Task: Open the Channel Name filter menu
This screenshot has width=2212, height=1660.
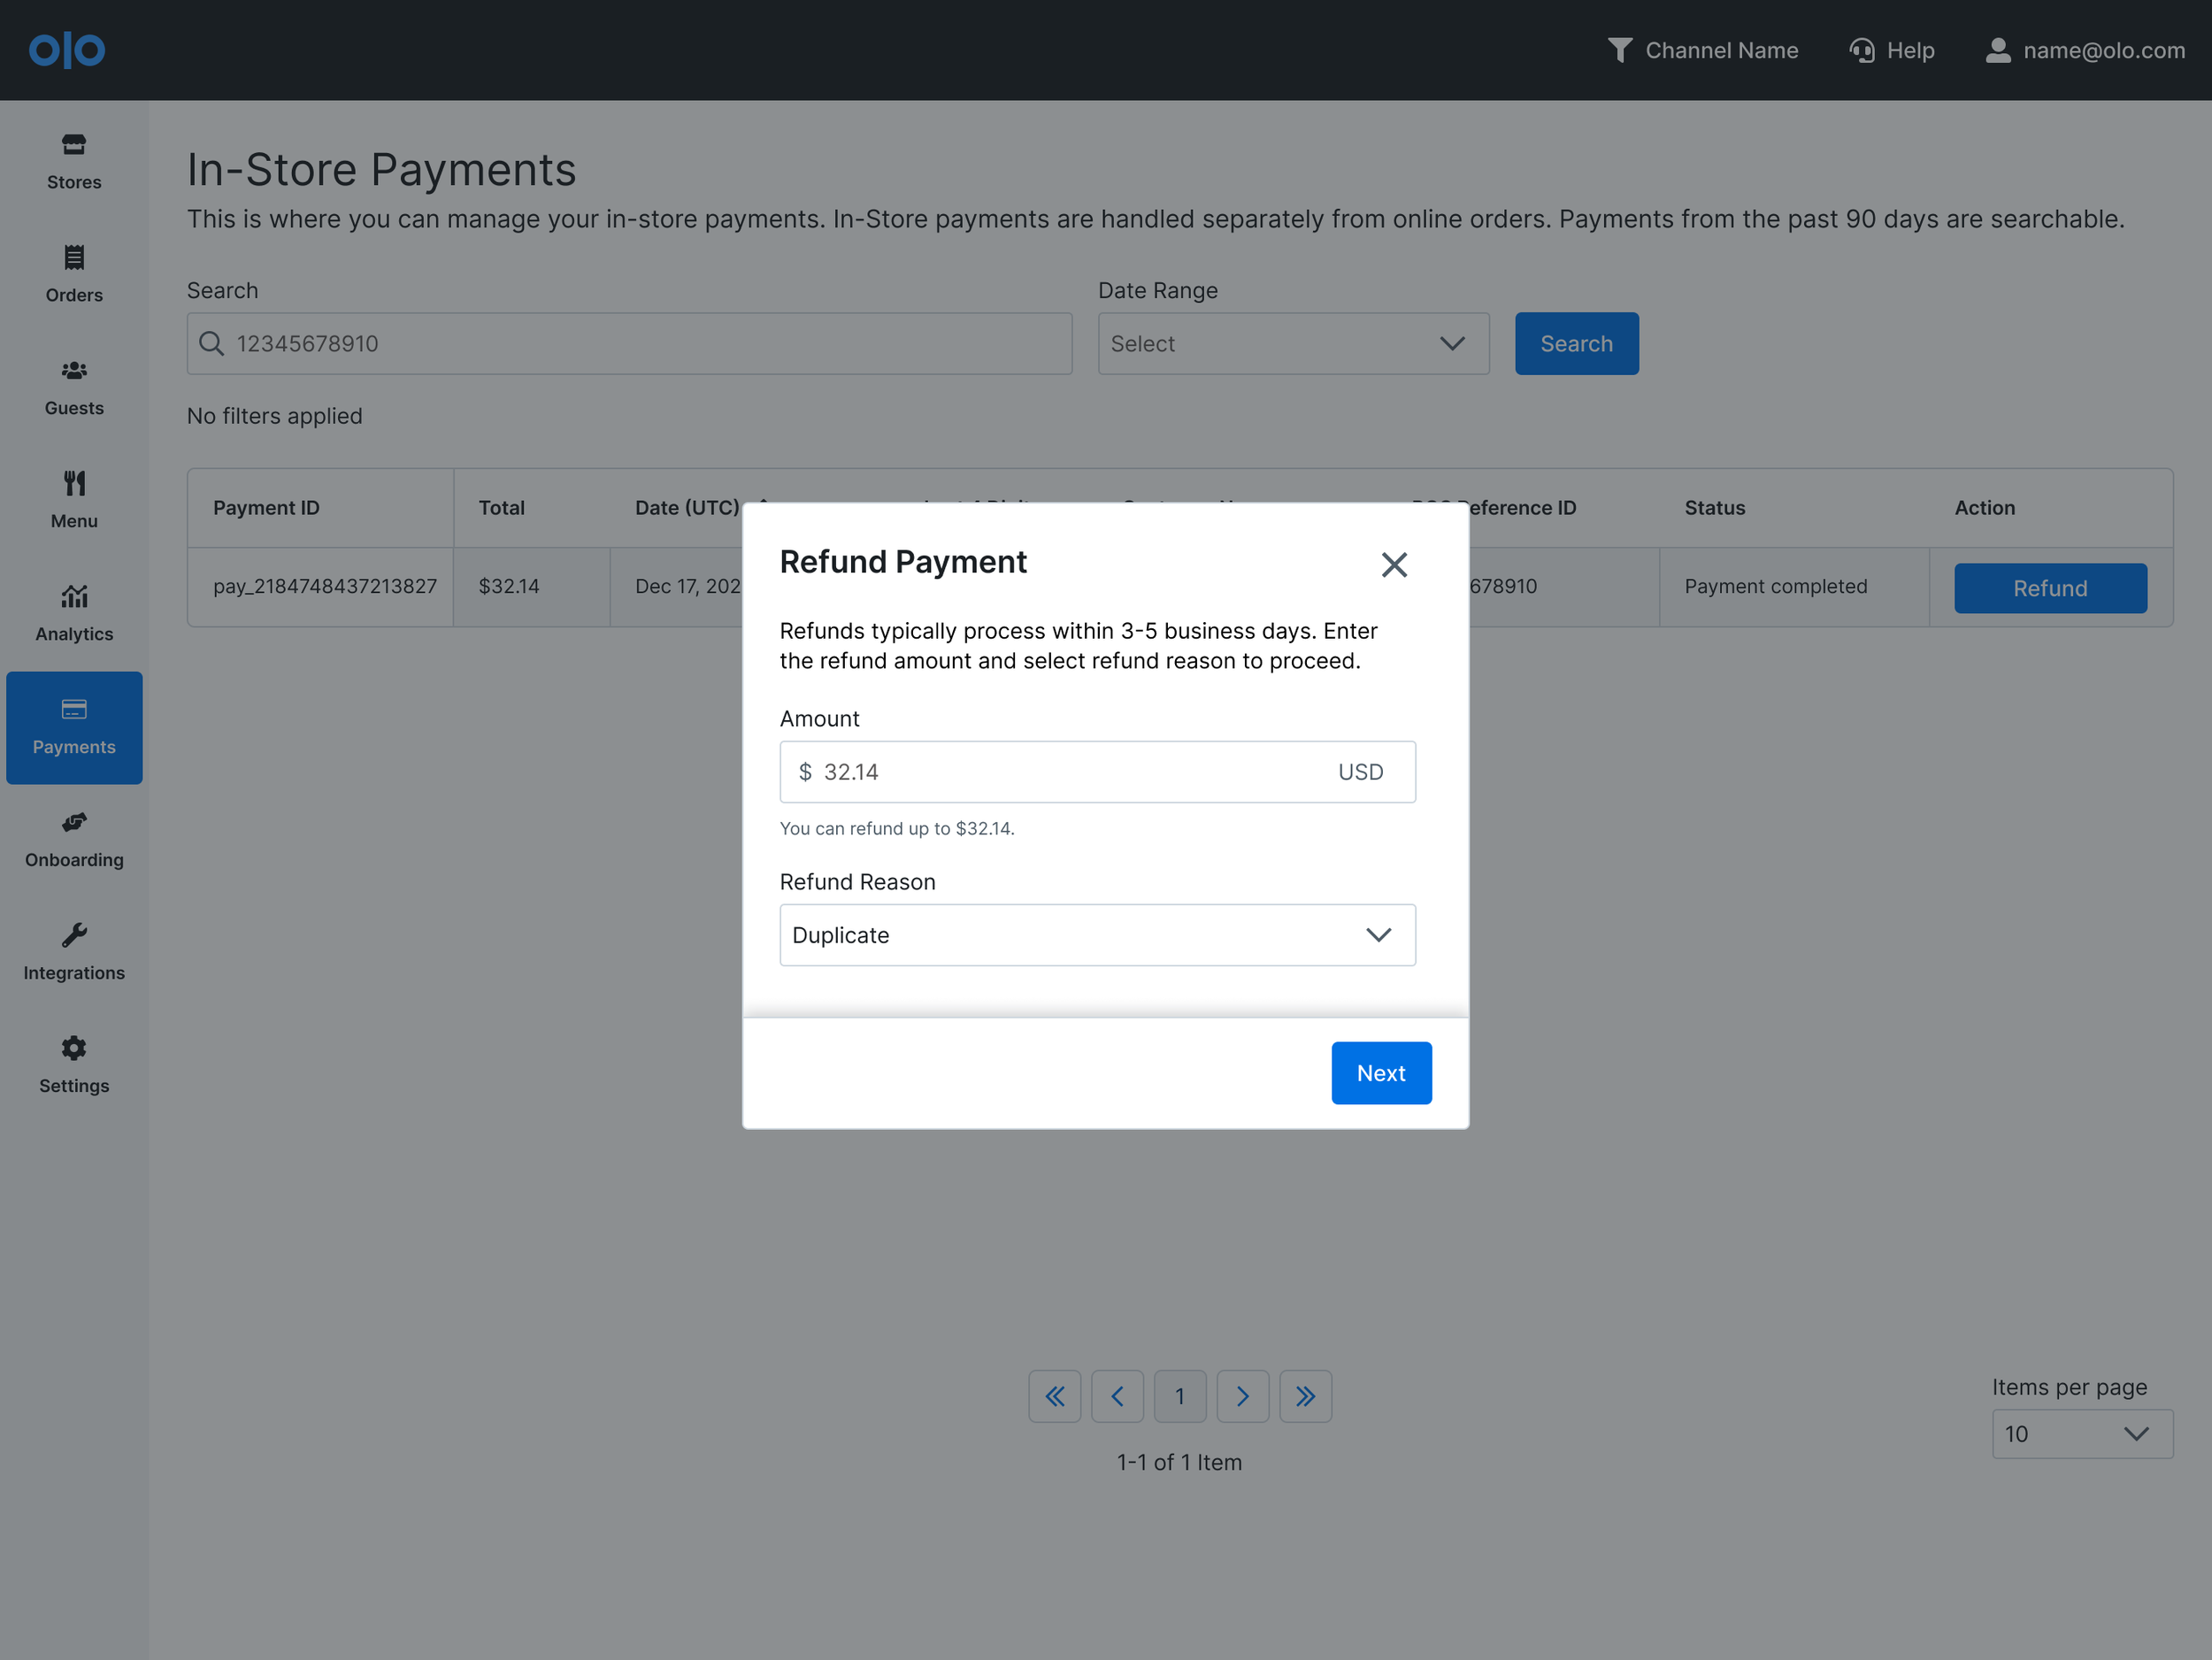Action: (1702, 50)
